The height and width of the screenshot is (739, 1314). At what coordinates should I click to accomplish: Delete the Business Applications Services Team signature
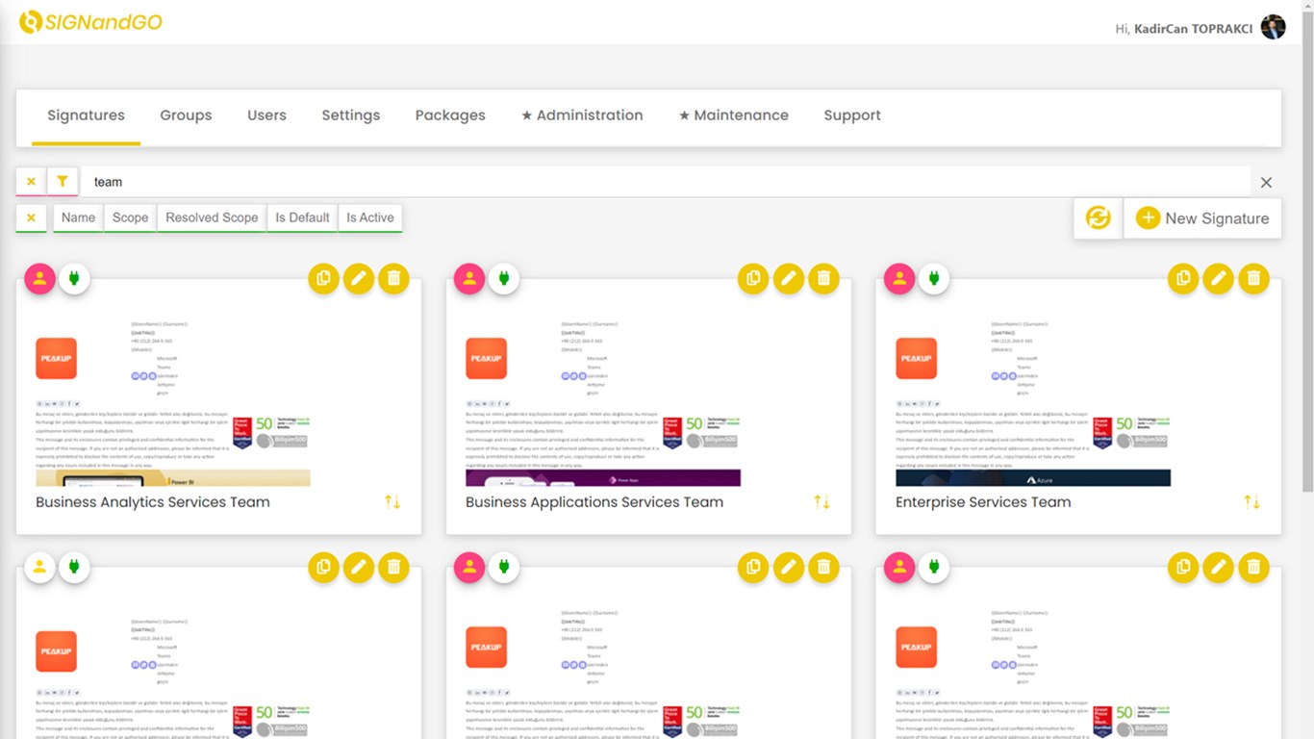823,279
